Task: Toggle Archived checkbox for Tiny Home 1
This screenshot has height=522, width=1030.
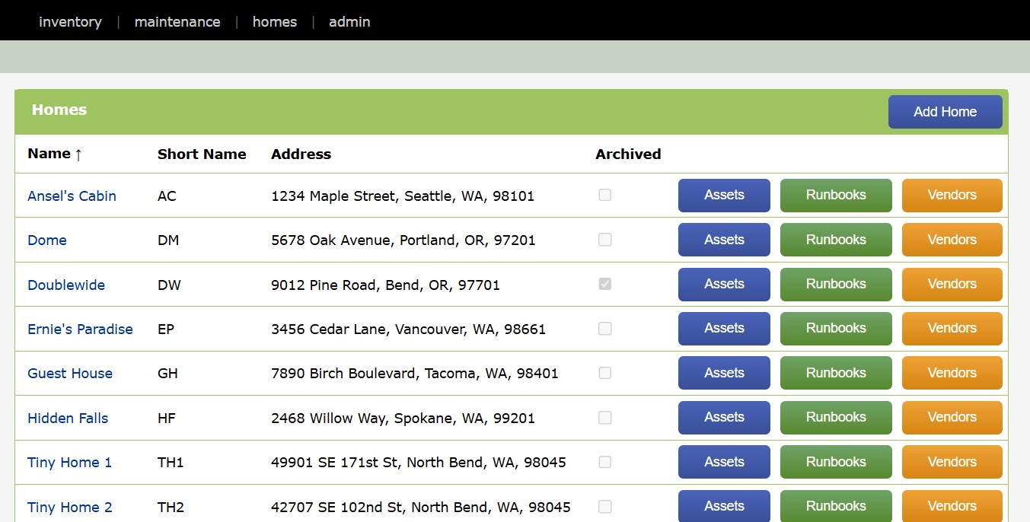Action: tap(604, 462)
